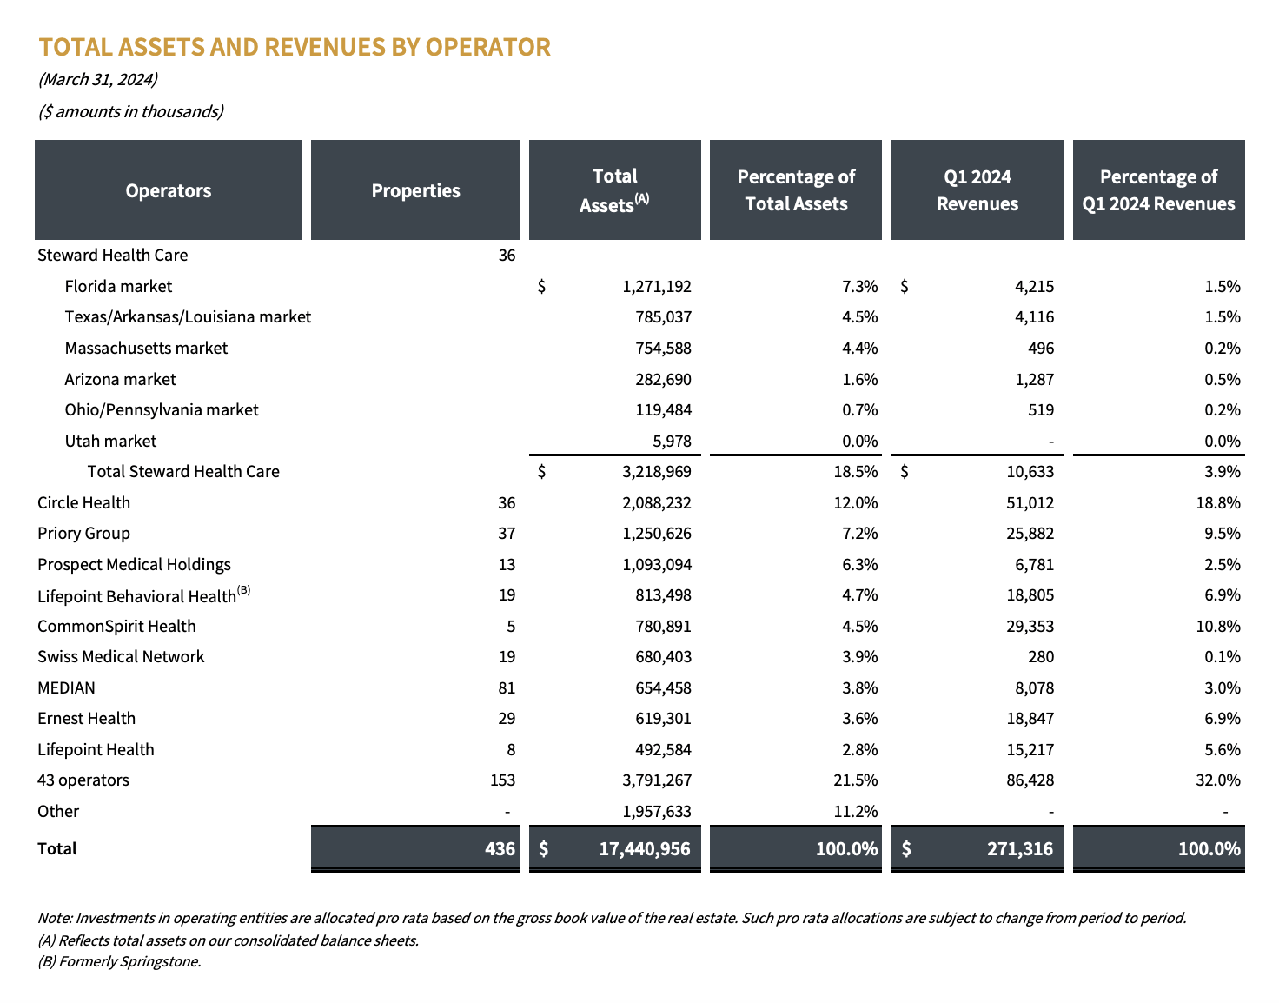Select the Texas/Arkansas/Louisiana market row label
The height and width of the screenshot is (1003, 1279).
(x=188, y=317)
